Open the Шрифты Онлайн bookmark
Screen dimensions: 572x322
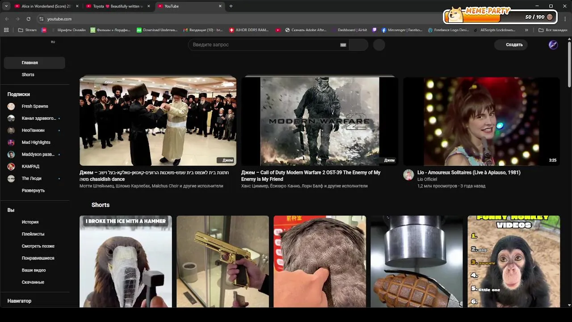[68, 30]
